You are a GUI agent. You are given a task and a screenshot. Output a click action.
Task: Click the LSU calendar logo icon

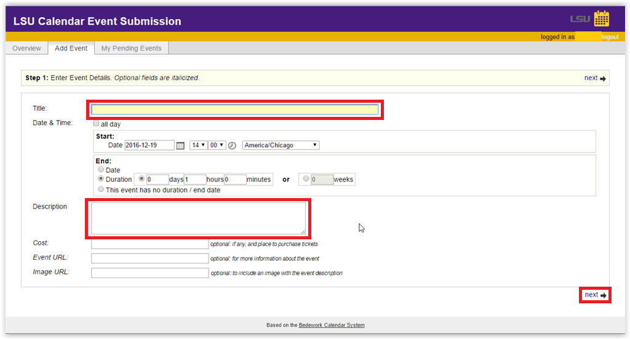click(x=602, y=18)
